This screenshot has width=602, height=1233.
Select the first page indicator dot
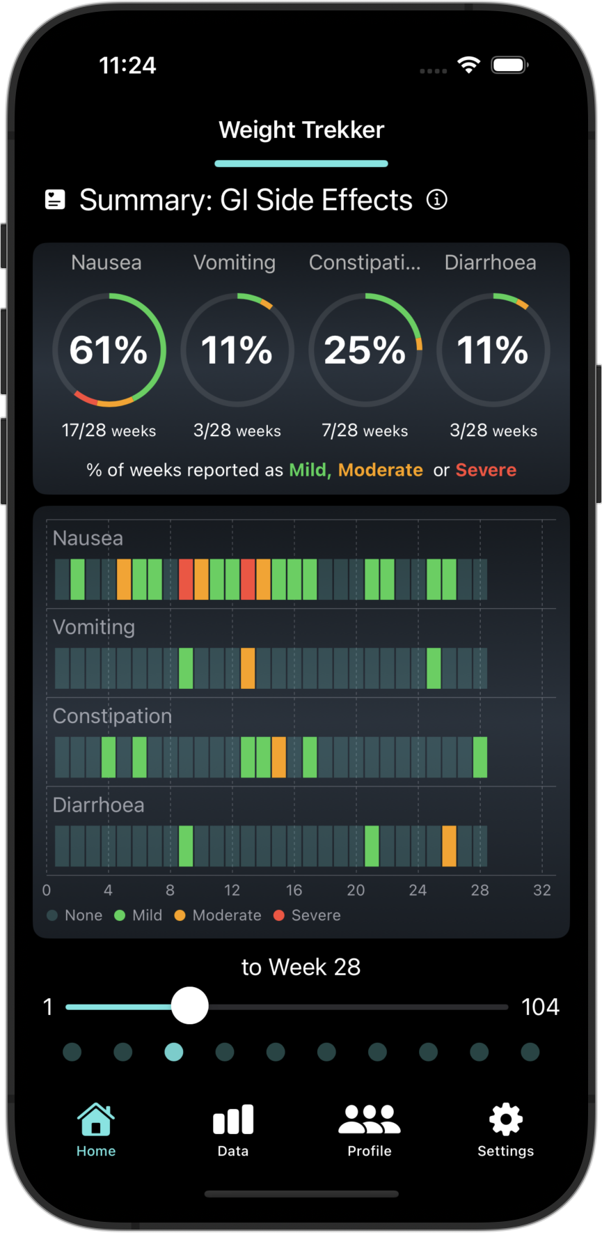pos(72,1052)
